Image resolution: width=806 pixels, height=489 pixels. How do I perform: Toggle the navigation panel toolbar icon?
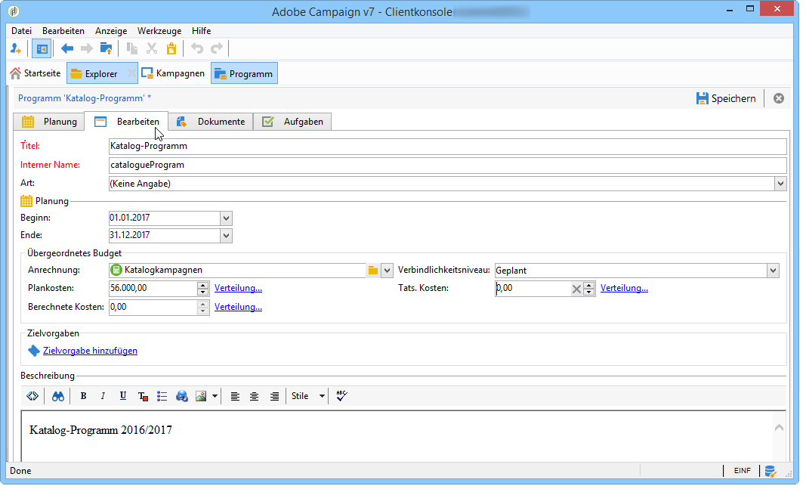tap(42, 49)
